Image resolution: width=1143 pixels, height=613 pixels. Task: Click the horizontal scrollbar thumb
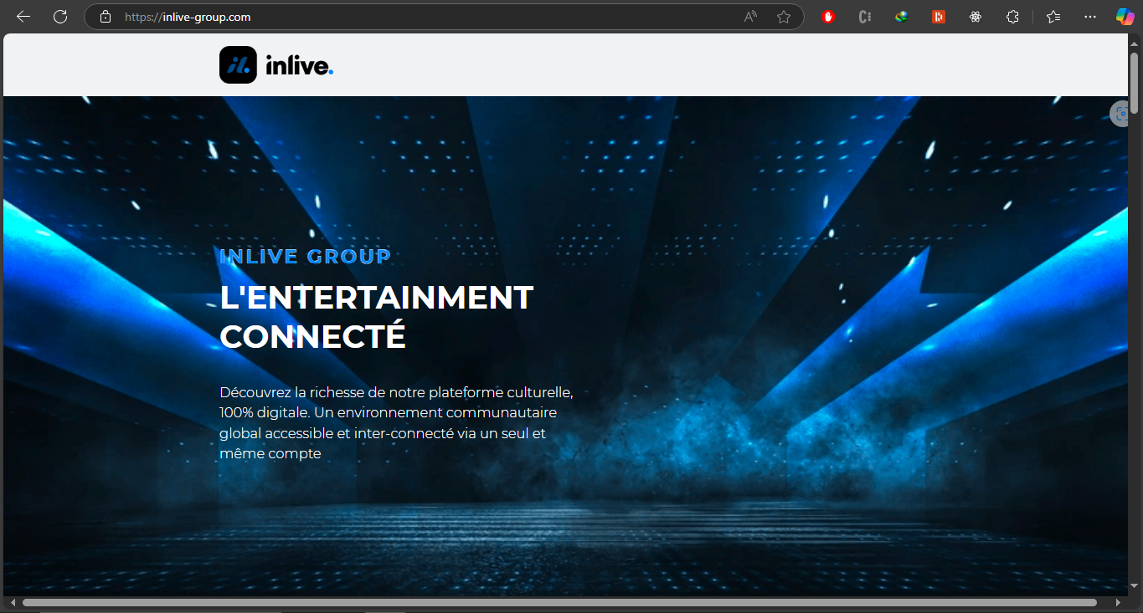(x=559, y=602)
